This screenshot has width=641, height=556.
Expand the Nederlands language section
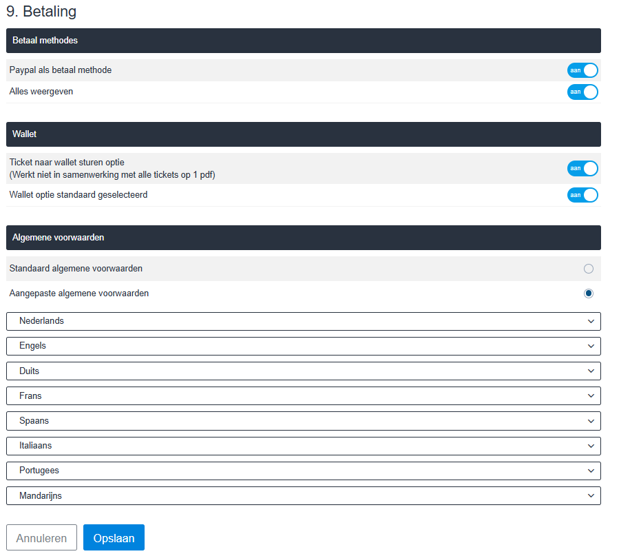[x=303, y=321]
